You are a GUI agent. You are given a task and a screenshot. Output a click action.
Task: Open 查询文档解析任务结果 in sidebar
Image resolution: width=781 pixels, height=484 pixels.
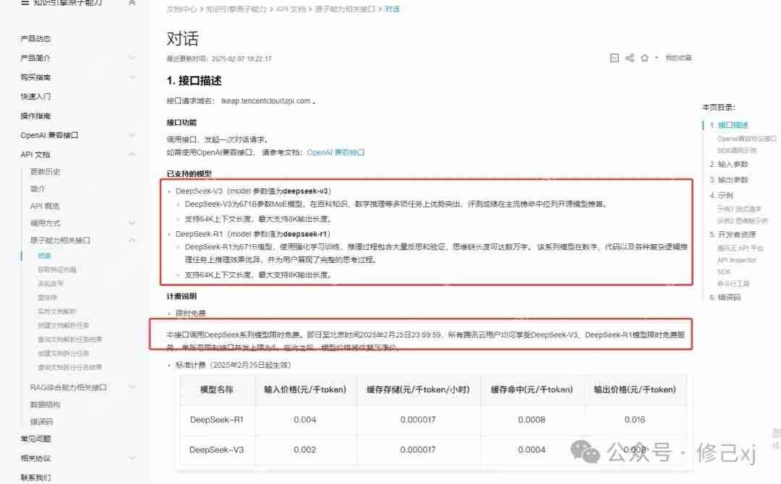tap(69, 340)
